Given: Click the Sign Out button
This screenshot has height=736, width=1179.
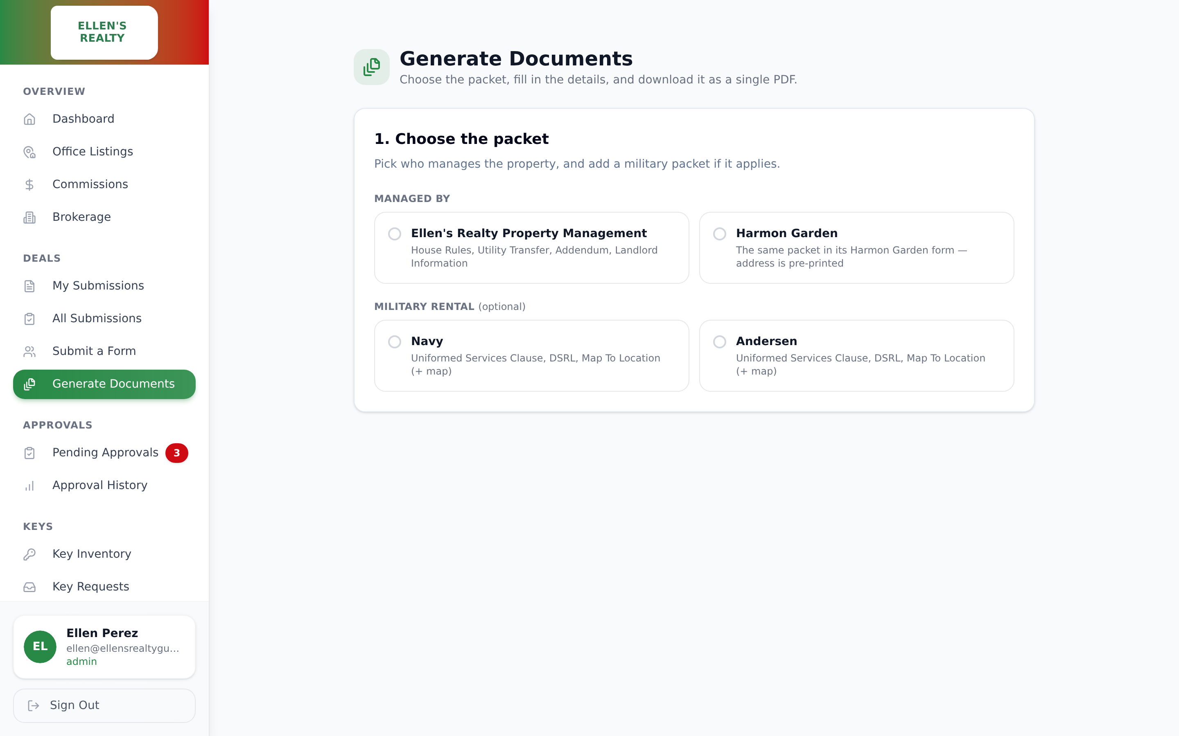Looking at the screenshot, I should coord(104,706).
